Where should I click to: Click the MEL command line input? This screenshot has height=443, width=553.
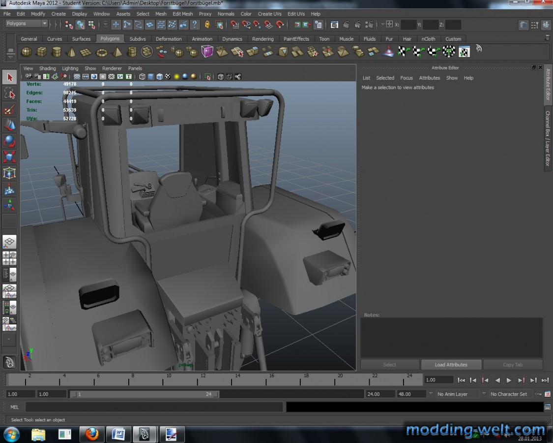(x=154, y=407)
